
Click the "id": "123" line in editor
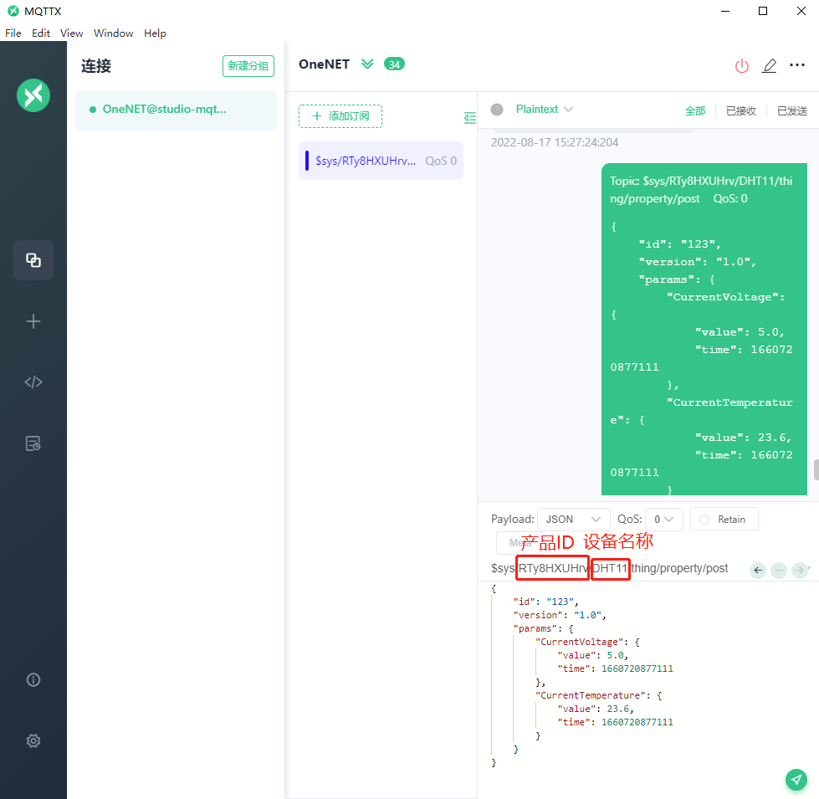pyautogui.click(x=545, y=602)
